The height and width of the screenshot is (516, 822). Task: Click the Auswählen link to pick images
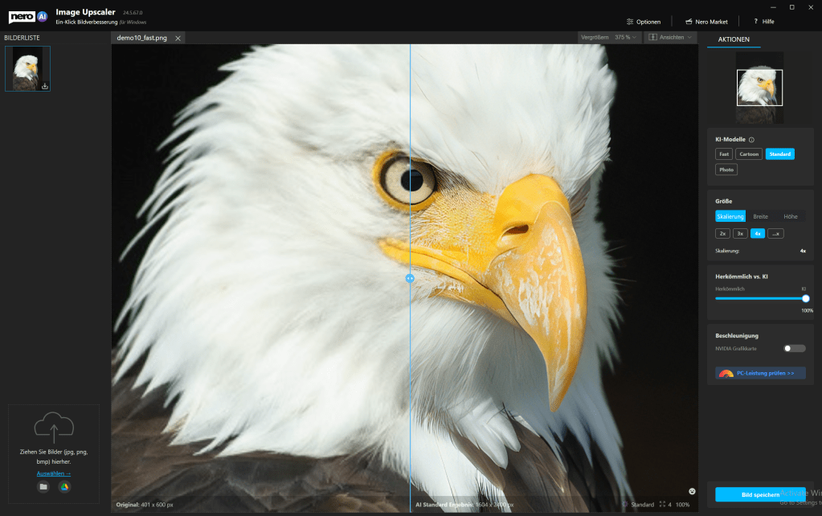click(53, 473)
